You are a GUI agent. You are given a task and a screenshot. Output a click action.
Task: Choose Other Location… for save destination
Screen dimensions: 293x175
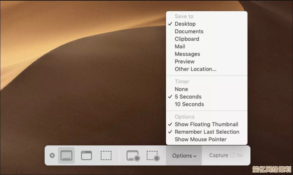point(195,69)
